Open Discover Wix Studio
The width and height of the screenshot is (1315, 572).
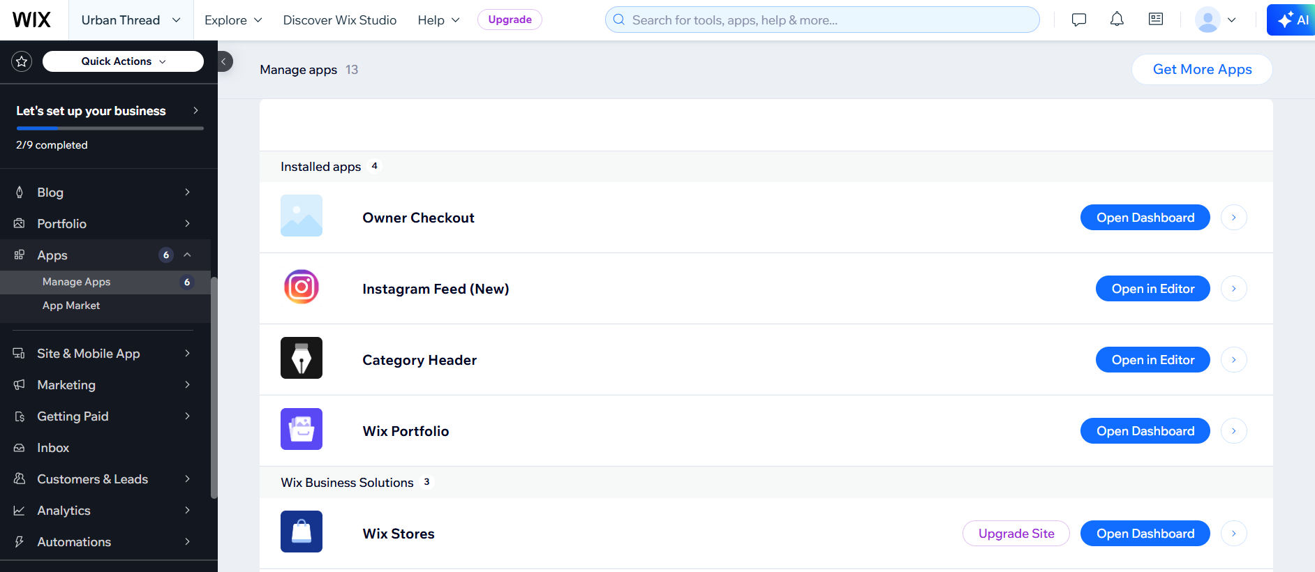pyautogui.click(x=340, y=20)
